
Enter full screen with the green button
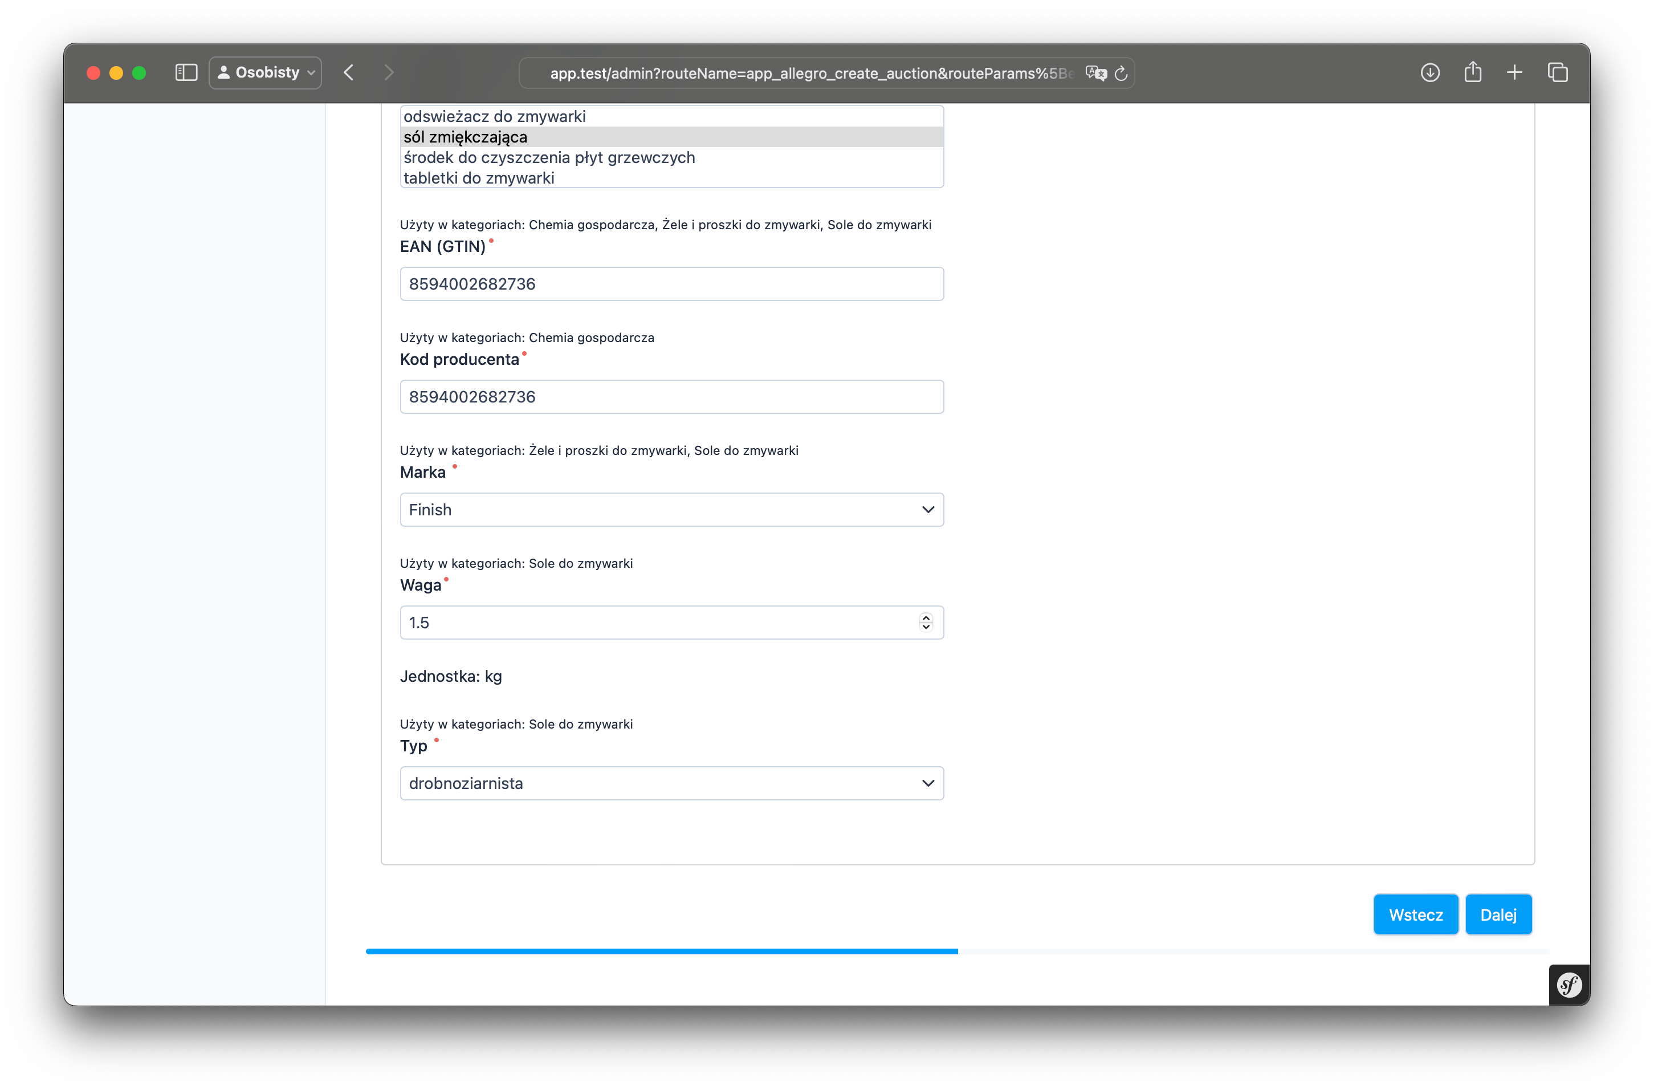139,72
